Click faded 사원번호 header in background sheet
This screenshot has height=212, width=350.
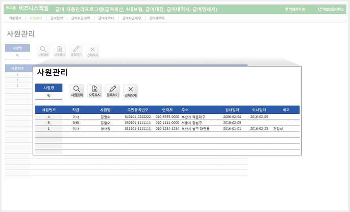pyautogui.click(x=18, y=68)
